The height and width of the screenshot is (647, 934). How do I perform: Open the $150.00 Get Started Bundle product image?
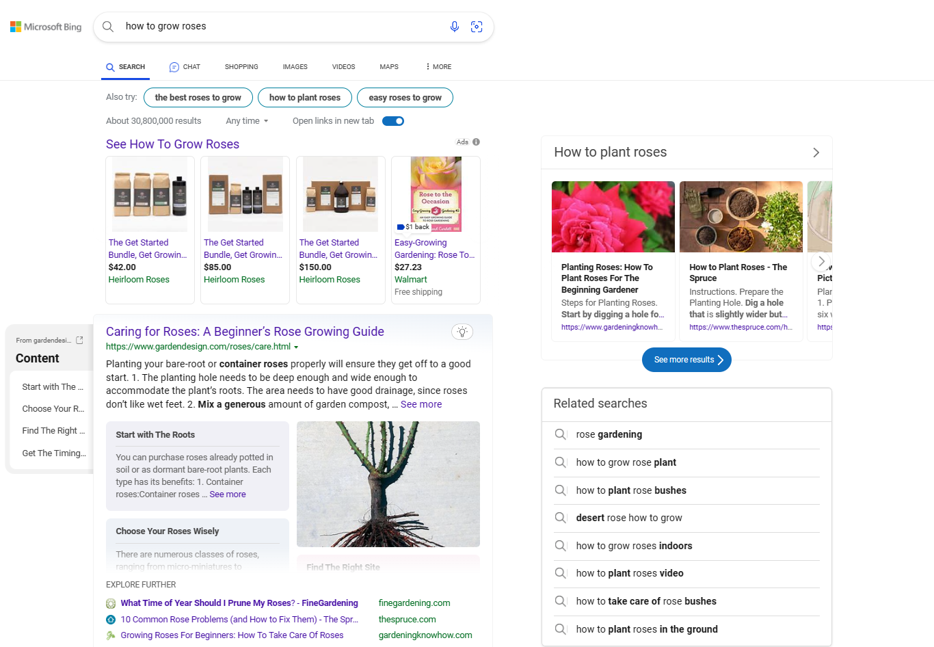click(x=341, y=194)
